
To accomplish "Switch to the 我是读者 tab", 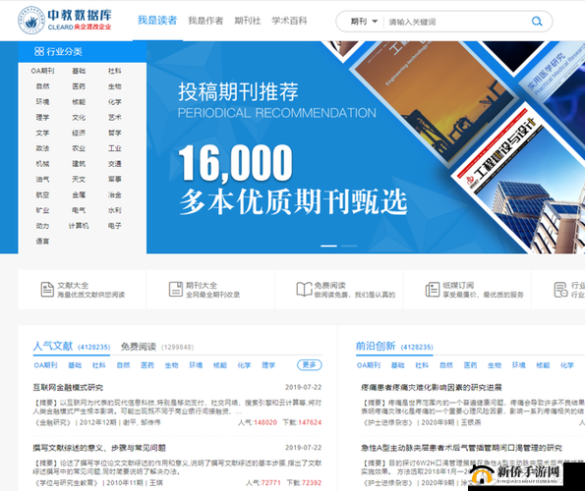I will pyautogui.click(x=157, y=20).
